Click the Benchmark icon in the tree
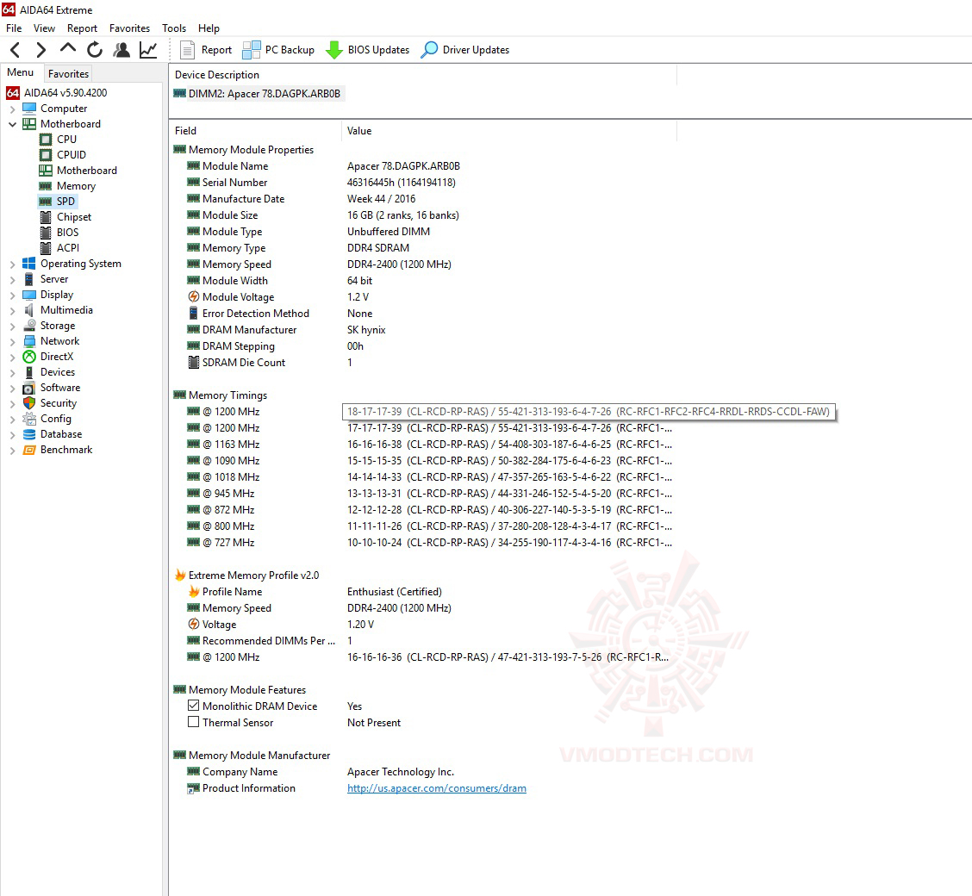Viewport: 972px width, 896px height. point(29,450)
